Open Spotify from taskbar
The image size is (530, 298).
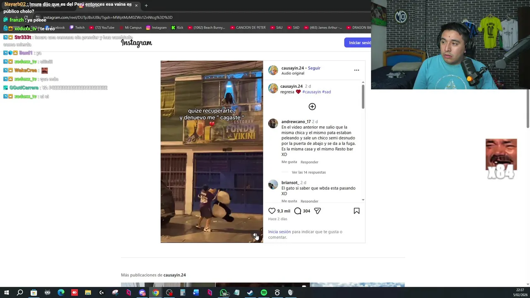tap(264, 293)
